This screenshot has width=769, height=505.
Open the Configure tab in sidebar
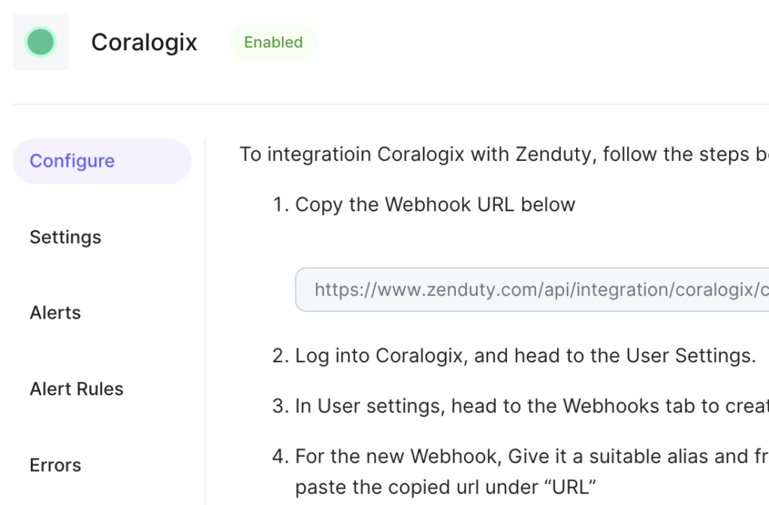pyautogui.click(x=101, y=161)
